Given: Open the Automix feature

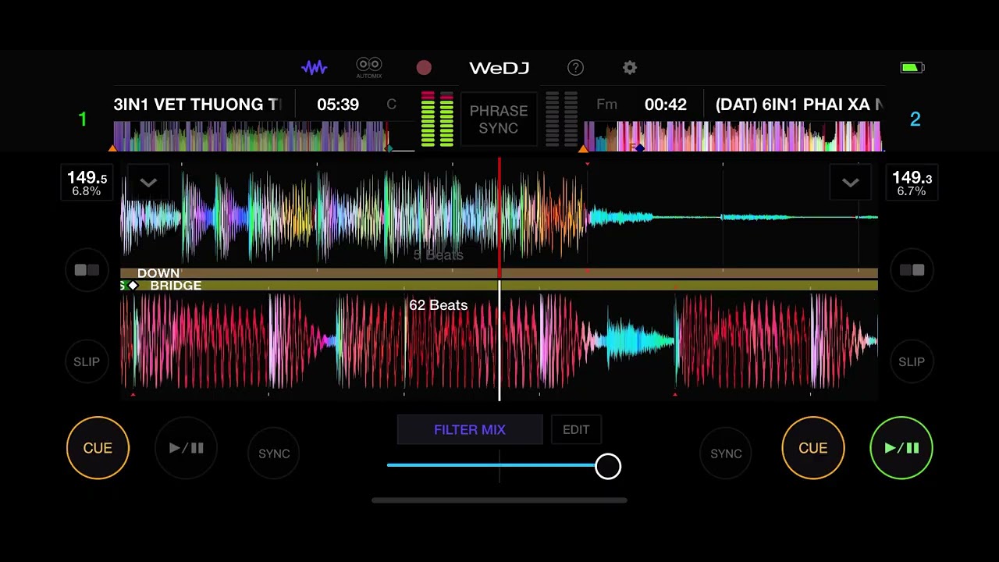Looking at the screenshot, I should click(x=369, y=68).
